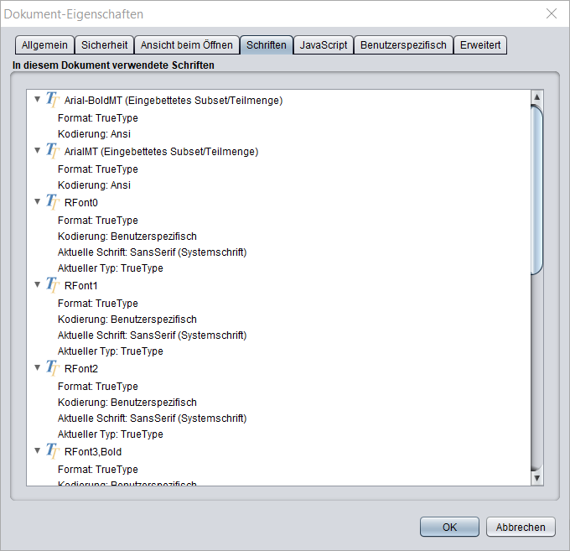Click the RFont2 font icon
570x551 pixels.
[53, 368]
